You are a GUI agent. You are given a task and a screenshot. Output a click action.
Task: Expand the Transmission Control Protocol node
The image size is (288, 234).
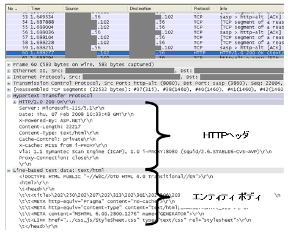[9, 83]
